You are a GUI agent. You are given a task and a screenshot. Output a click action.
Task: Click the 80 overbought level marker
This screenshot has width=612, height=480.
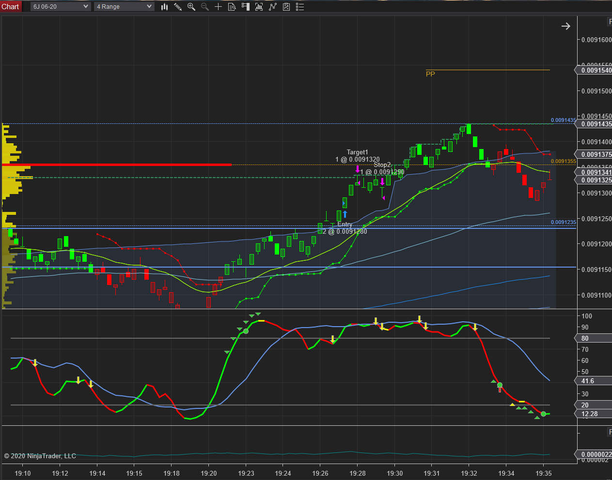[595, 338]
